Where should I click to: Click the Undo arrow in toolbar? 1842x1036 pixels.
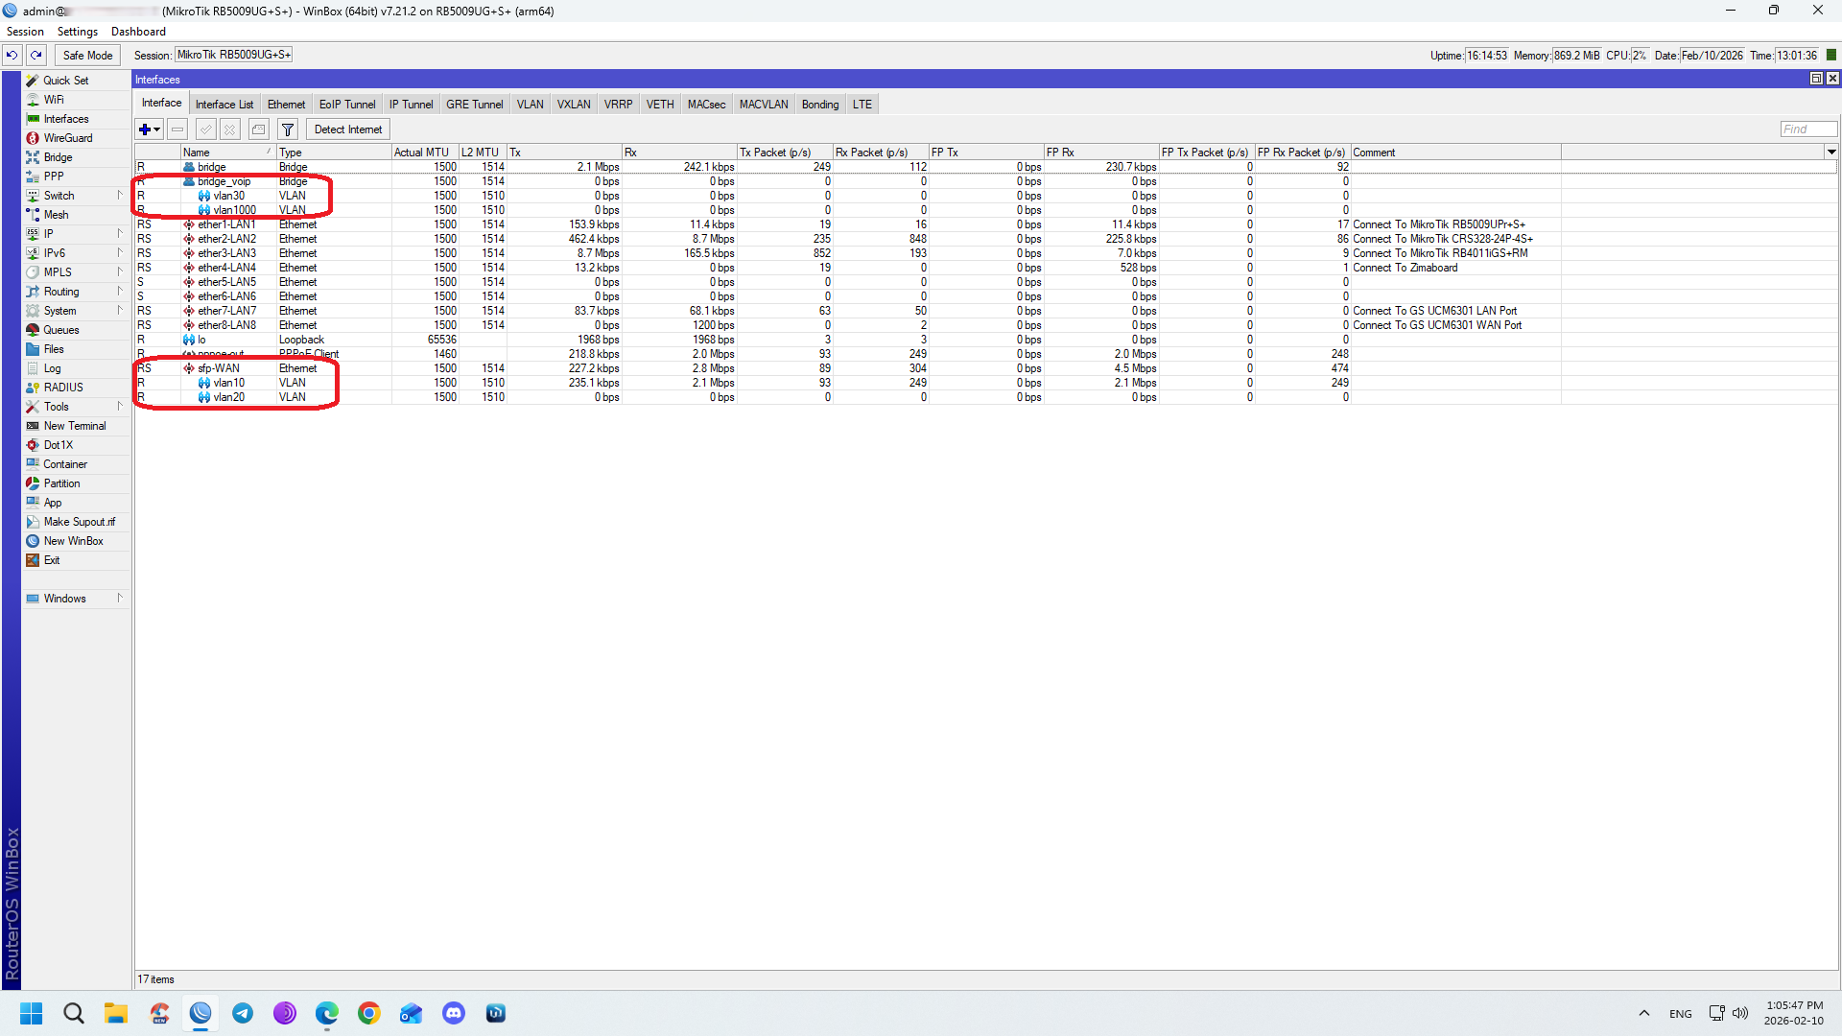[x=12, y=56]
